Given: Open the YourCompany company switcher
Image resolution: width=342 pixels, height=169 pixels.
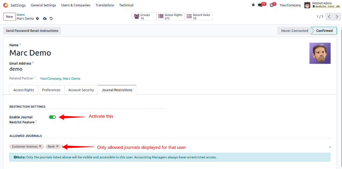Looking at the screenshot, I should point(290,5).
